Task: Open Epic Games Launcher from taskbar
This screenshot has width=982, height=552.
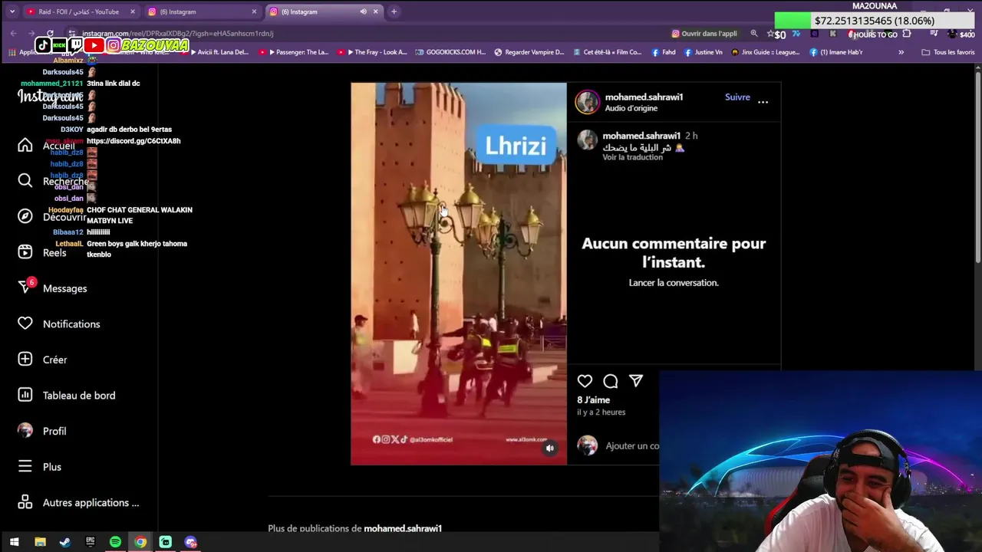Action: coord(91,542)
